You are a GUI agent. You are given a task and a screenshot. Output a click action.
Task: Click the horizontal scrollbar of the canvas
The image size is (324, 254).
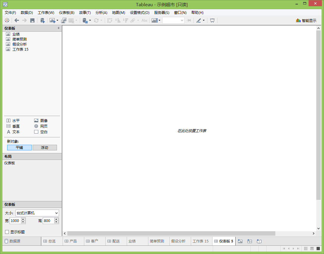click(x=171, y=233)
